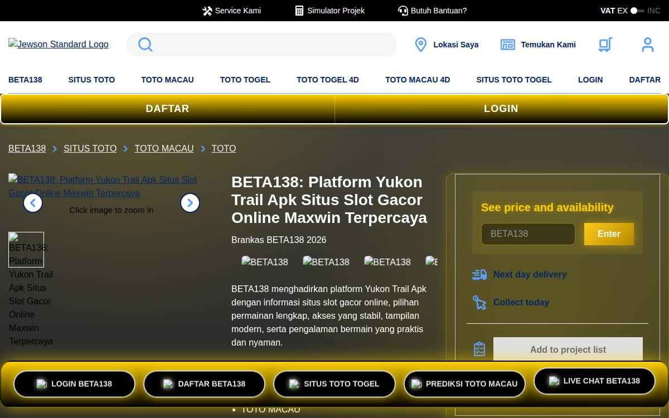Click the project list clipboard icon
This screenshot has height=418, width=669.
[x=479, y=349]
